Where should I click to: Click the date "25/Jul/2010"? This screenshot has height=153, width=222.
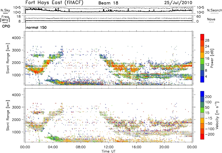point(178,3)
